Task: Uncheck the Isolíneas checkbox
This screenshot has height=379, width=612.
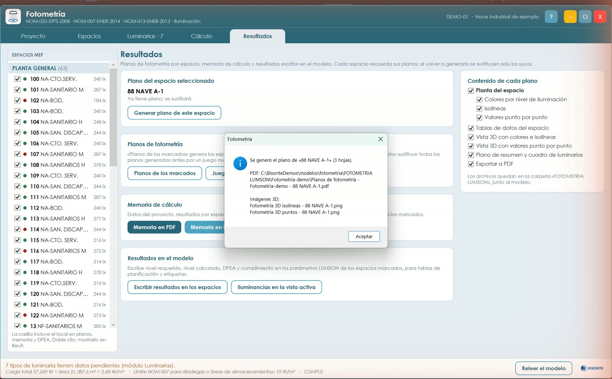Action: [479, 109]
